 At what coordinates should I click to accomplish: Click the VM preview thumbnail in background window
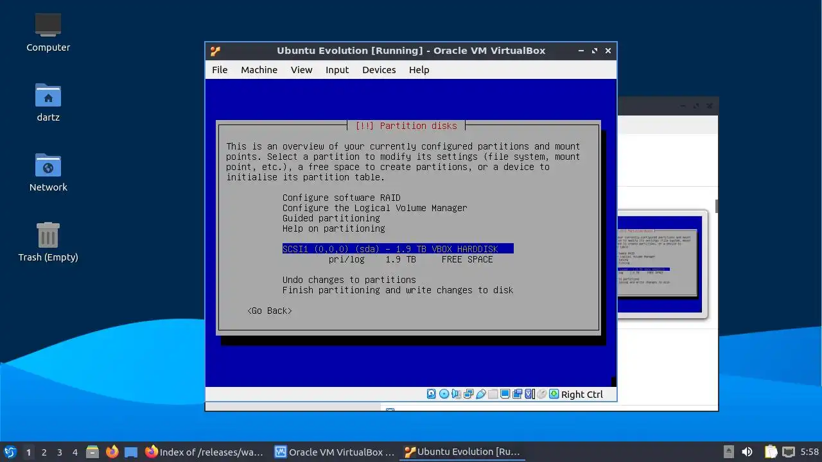coord(660,264)
